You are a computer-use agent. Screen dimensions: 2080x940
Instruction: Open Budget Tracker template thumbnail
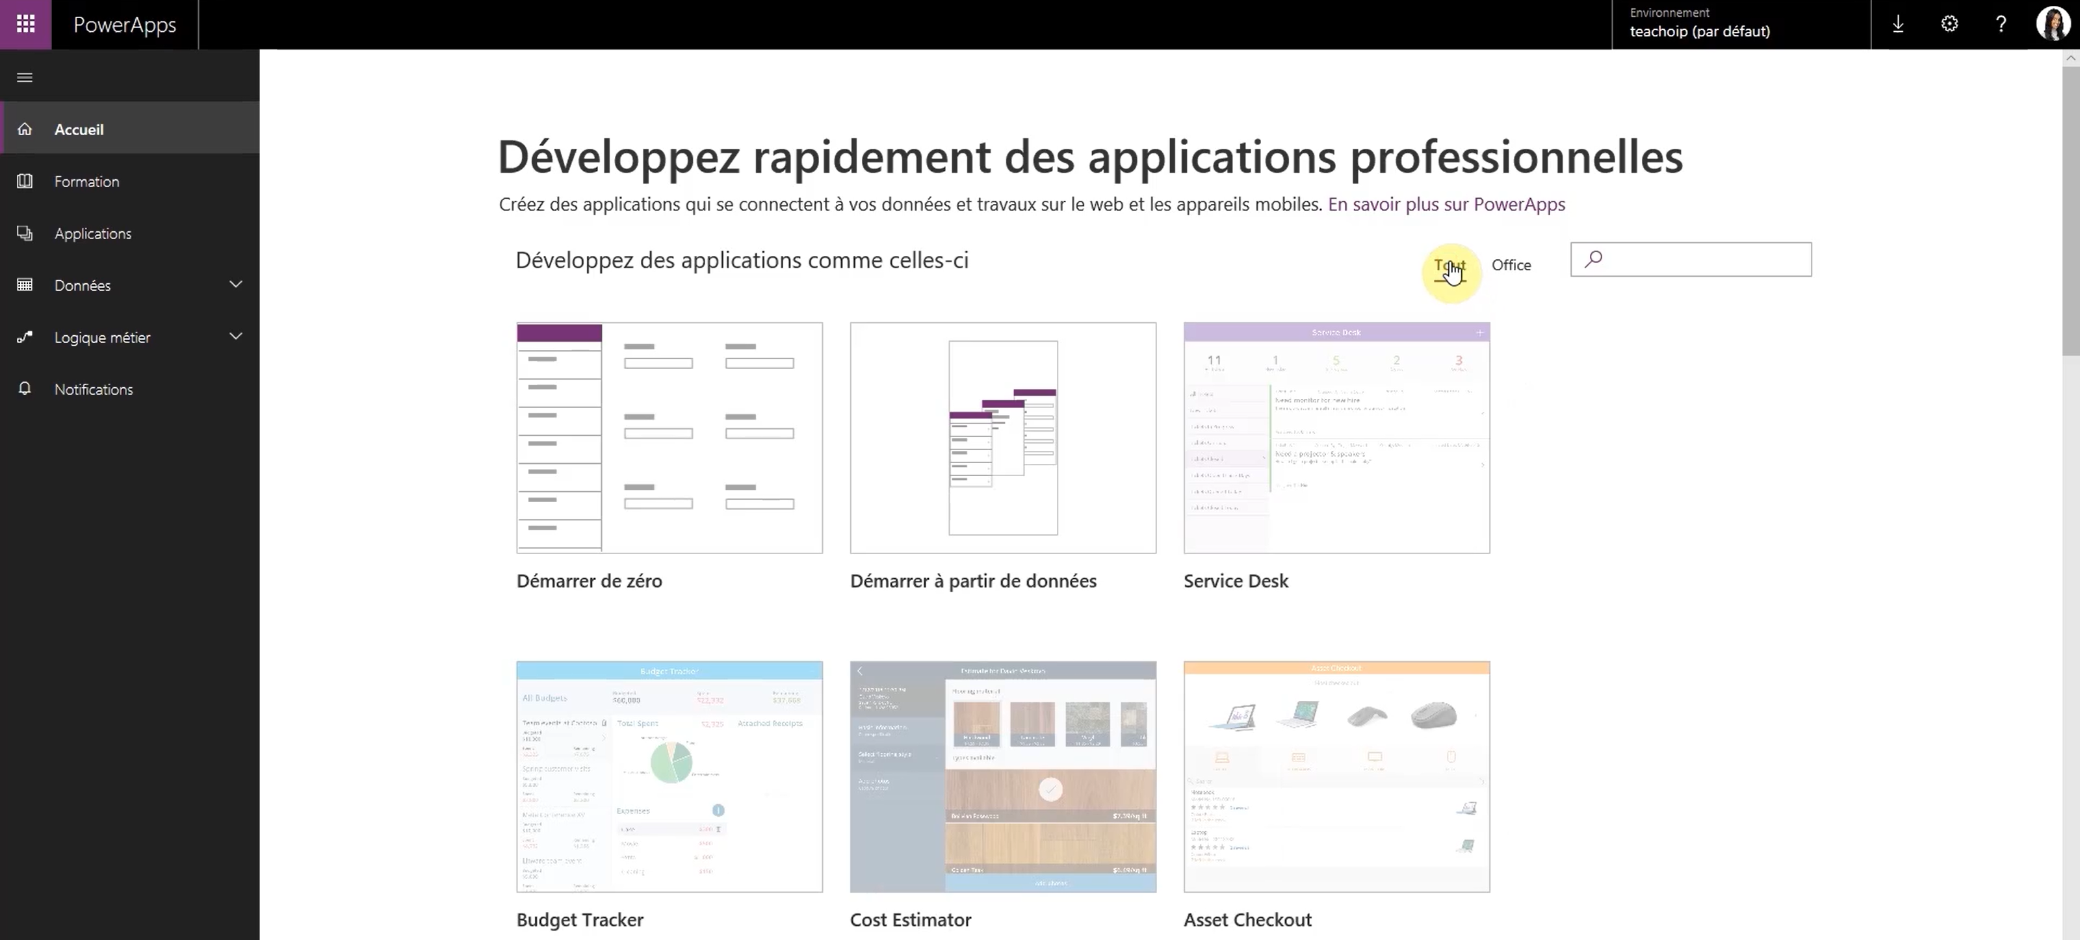[x=669, y=777]
